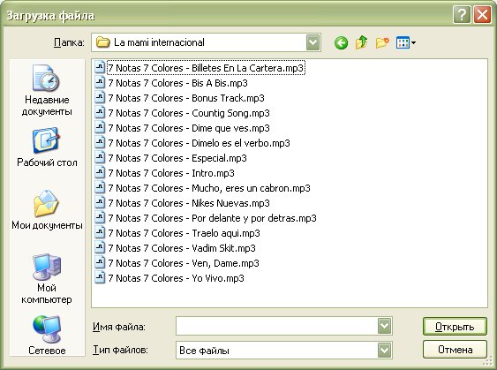The width and height of the screenshot is (497, 370).
Task: Select file name Intro.mp3
Action: pos(171,173)
